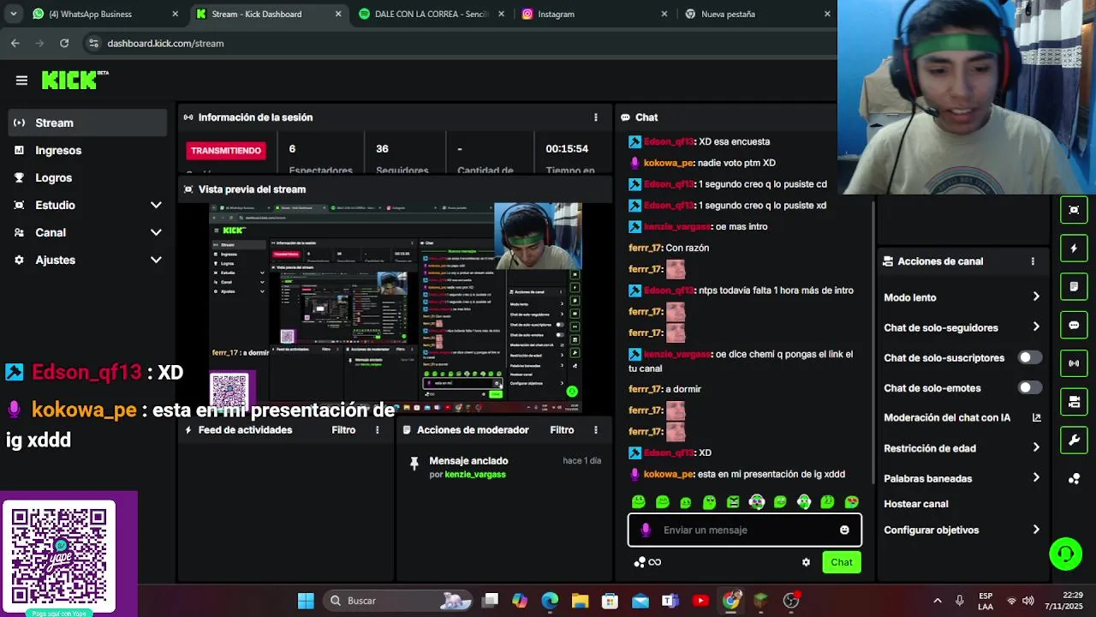Open Acciones de moderador three-dot menu
The image size is (1096, 617).
coord(596,430)
